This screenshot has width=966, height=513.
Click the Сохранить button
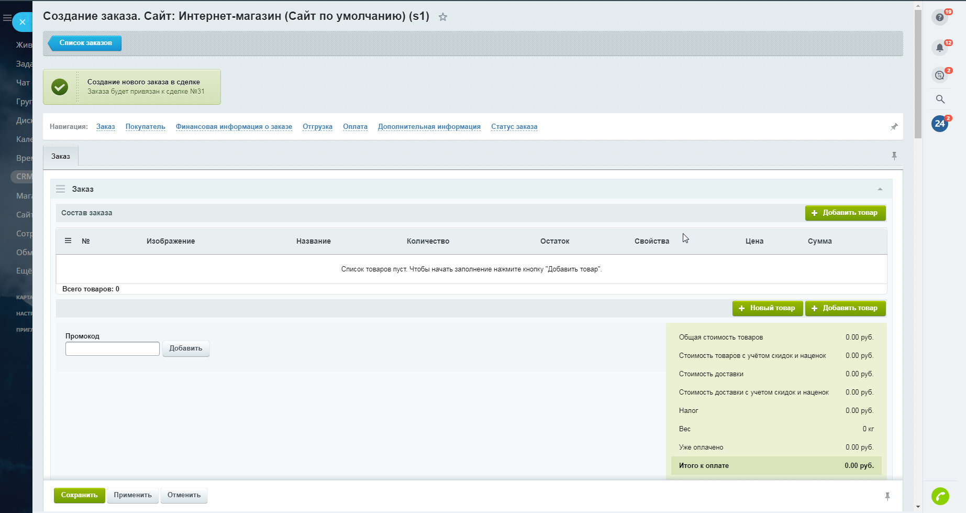[x=79, y=495]
